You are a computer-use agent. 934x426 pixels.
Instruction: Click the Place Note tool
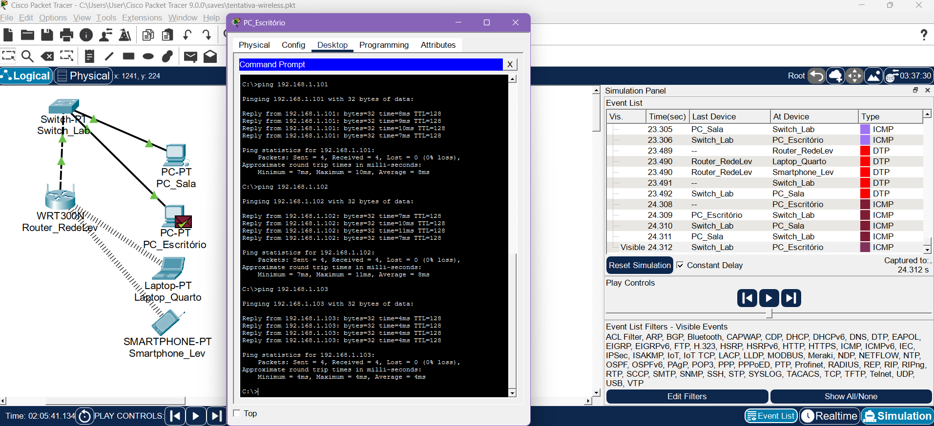(x=89, y=57)
